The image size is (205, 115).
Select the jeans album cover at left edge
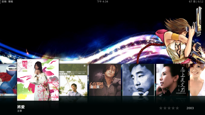[x=8, y=80]
